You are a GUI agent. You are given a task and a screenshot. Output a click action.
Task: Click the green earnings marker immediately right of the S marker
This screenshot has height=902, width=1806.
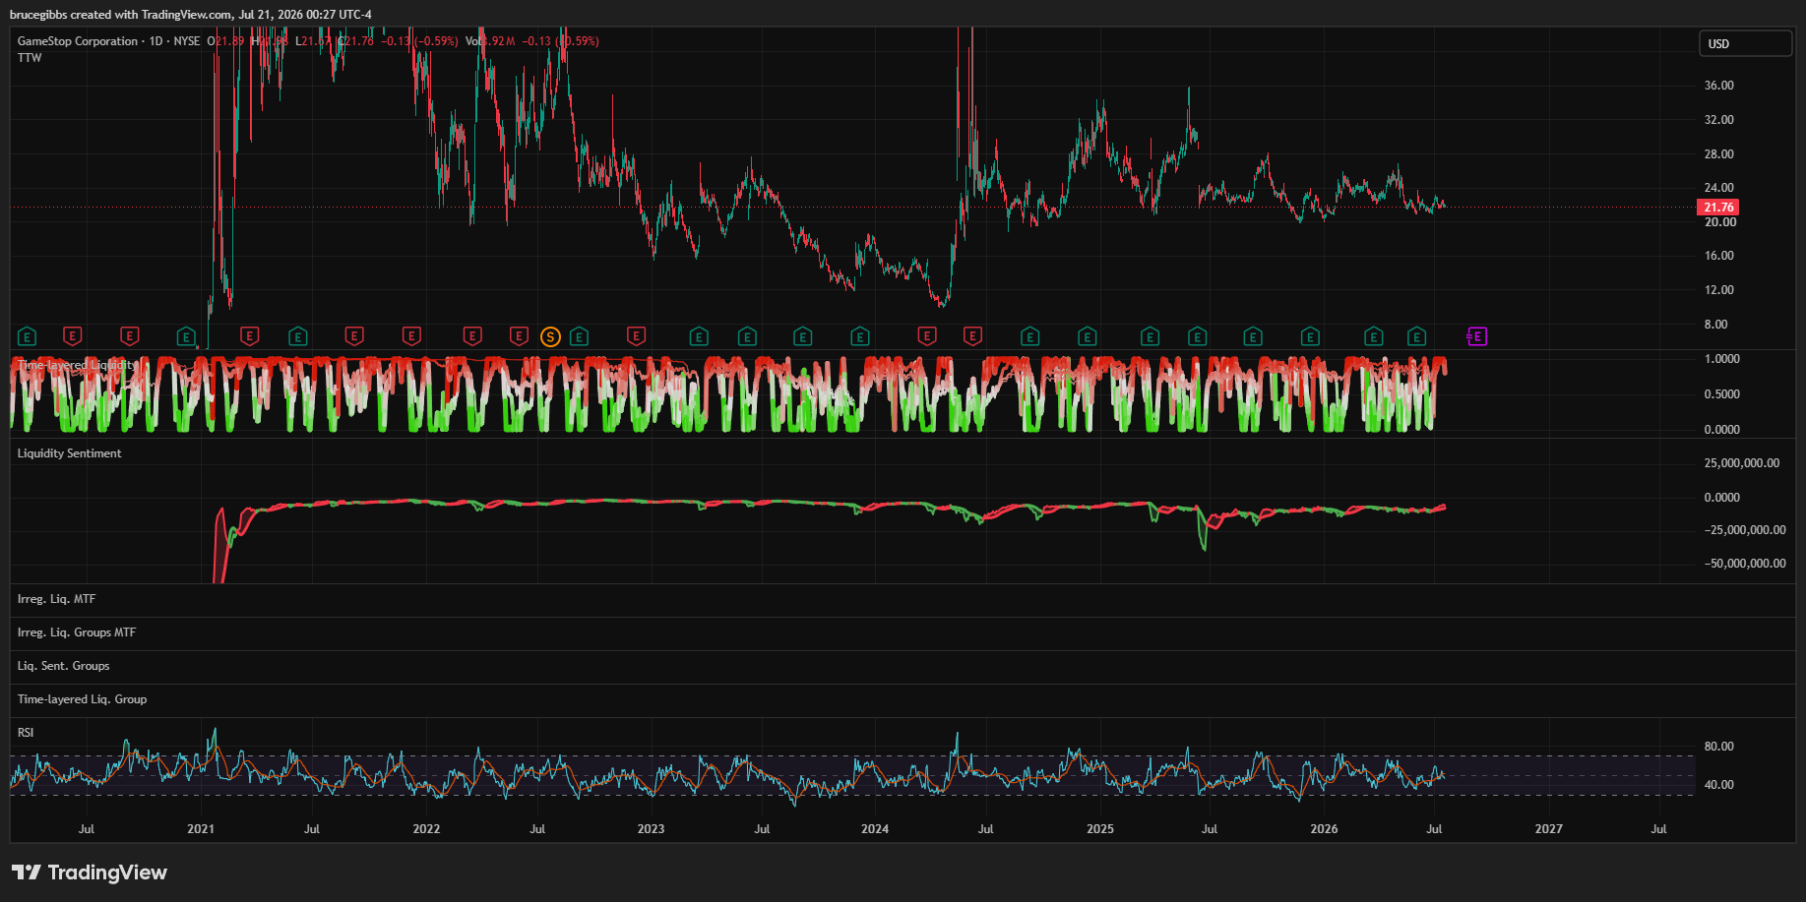[579, 337]
